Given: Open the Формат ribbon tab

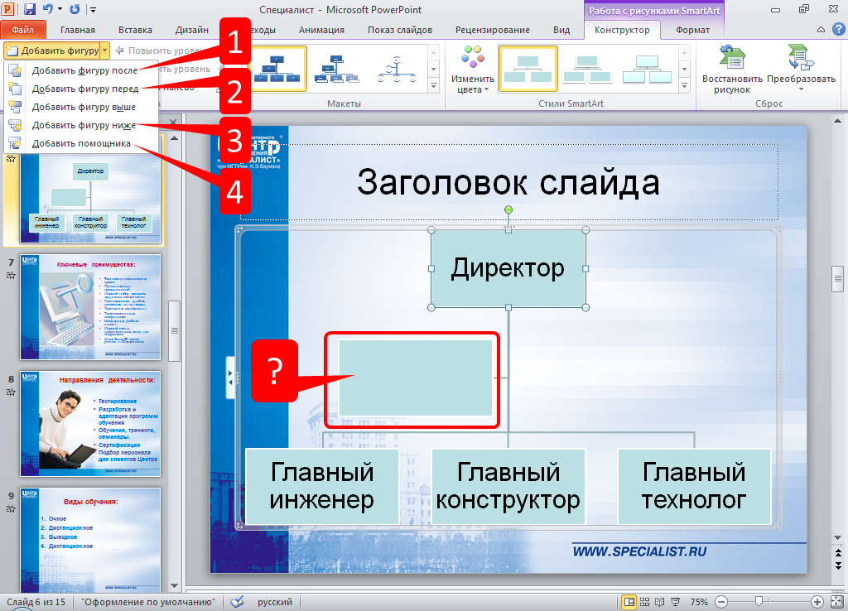Looking at the screenshot, I should click(x=692, y=30).
